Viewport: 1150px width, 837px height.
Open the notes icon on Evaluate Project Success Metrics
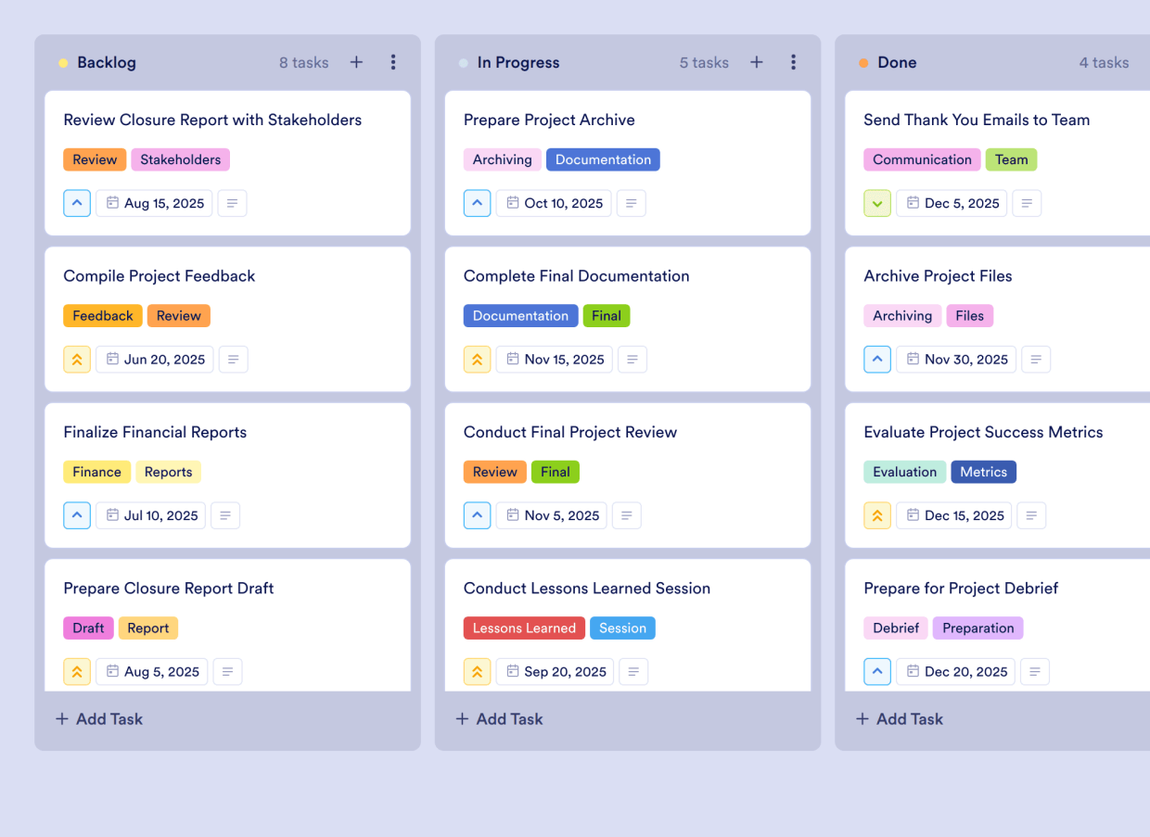(x=1031, y=515)
